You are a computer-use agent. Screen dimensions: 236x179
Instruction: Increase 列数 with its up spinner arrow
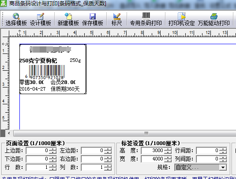(108, 166)
